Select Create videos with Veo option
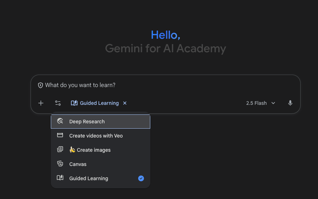The width and height of the screenshot is (318, 199). pyautogui.click(x=101, y=136)
